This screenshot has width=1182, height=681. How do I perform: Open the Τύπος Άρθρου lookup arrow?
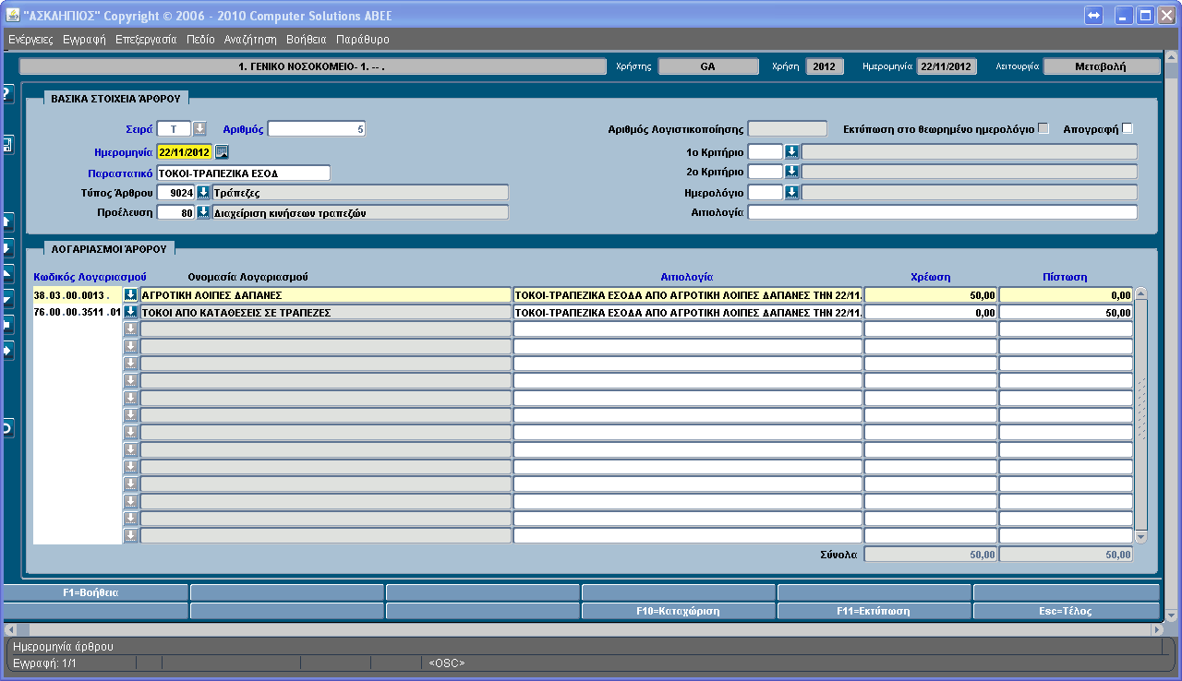(203, 192)
